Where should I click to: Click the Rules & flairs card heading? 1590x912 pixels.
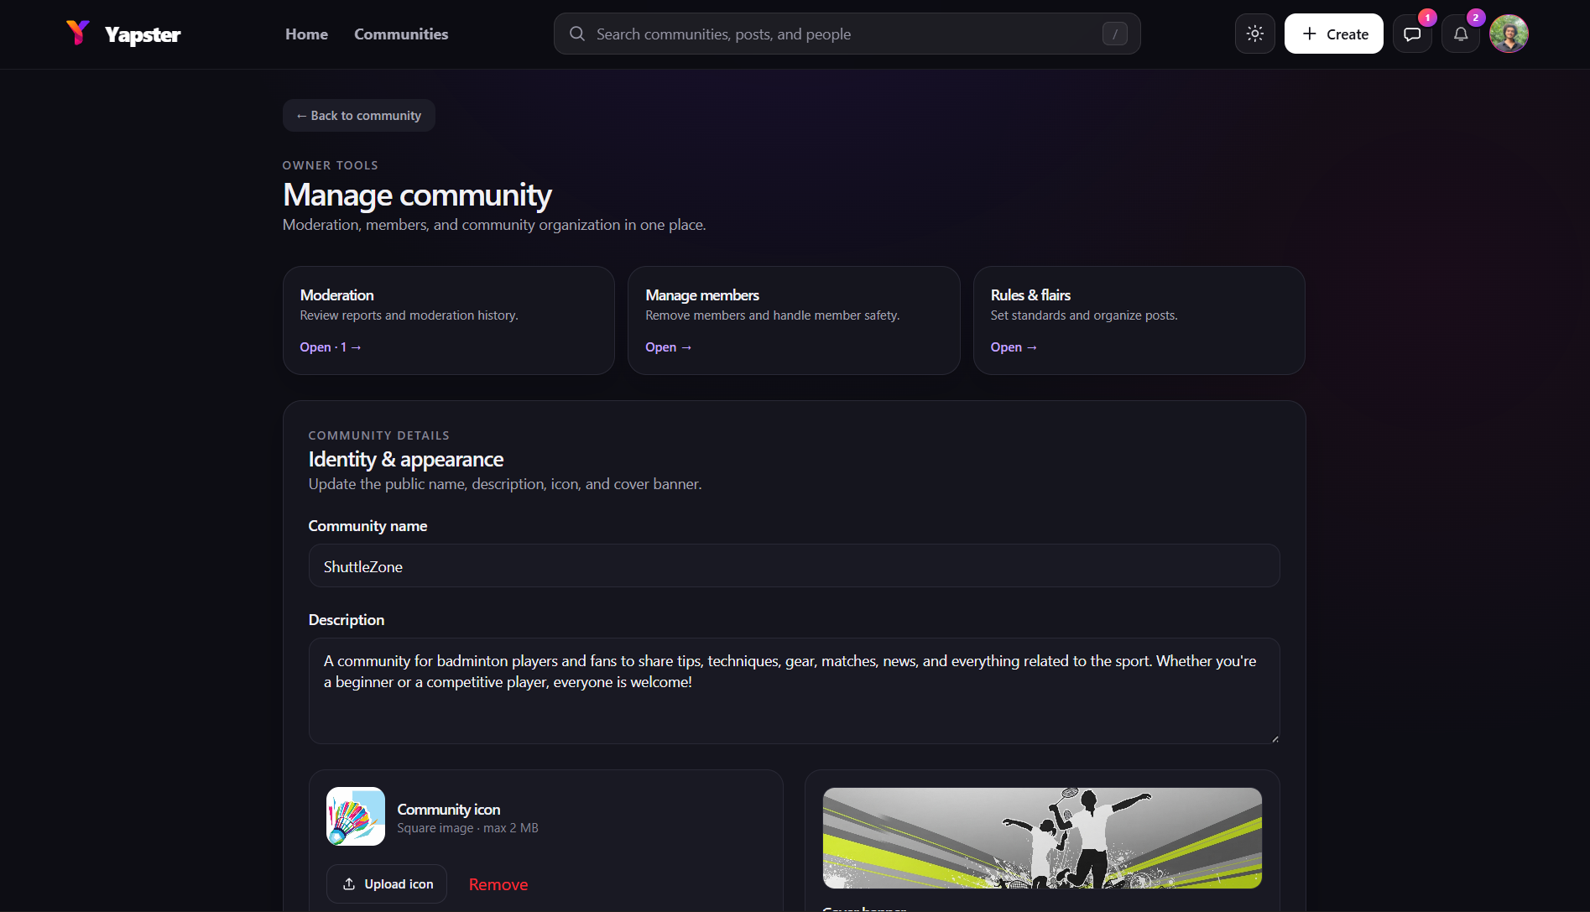1030,295
